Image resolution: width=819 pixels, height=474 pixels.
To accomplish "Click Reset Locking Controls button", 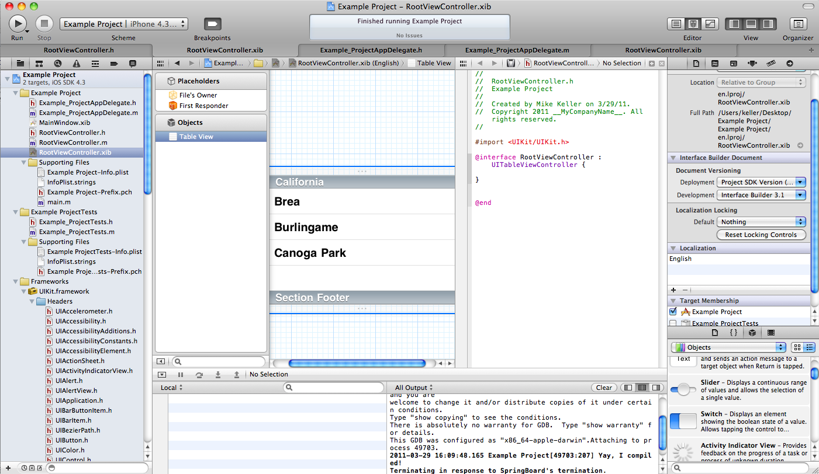I will tap(761, 235).
